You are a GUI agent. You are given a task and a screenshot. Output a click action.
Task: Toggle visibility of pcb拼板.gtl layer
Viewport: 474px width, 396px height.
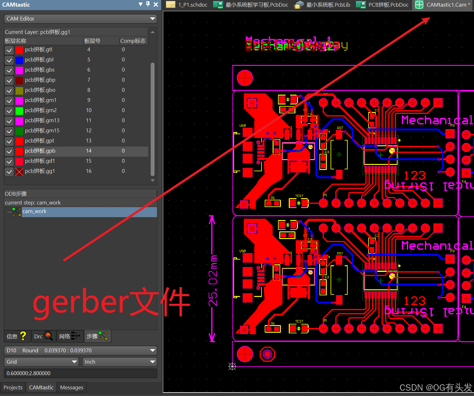coord(9,50)
